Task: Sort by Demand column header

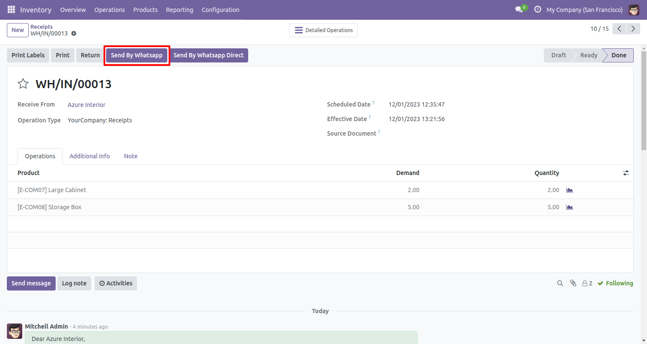Action: [x=407, y=173]
